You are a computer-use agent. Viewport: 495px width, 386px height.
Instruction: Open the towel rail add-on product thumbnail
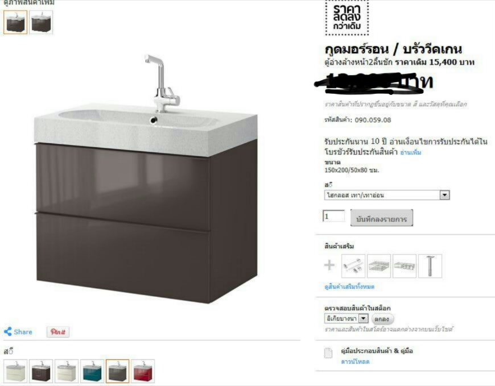point(353,266)
